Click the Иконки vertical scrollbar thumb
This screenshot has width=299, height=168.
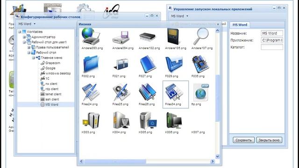pos(217,98)
